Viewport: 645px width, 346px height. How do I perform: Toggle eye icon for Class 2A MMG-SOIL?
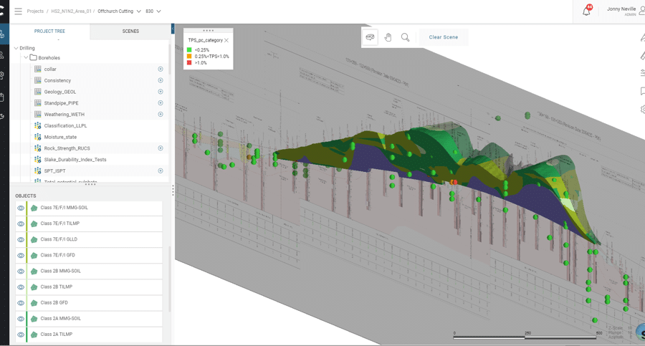21,319
